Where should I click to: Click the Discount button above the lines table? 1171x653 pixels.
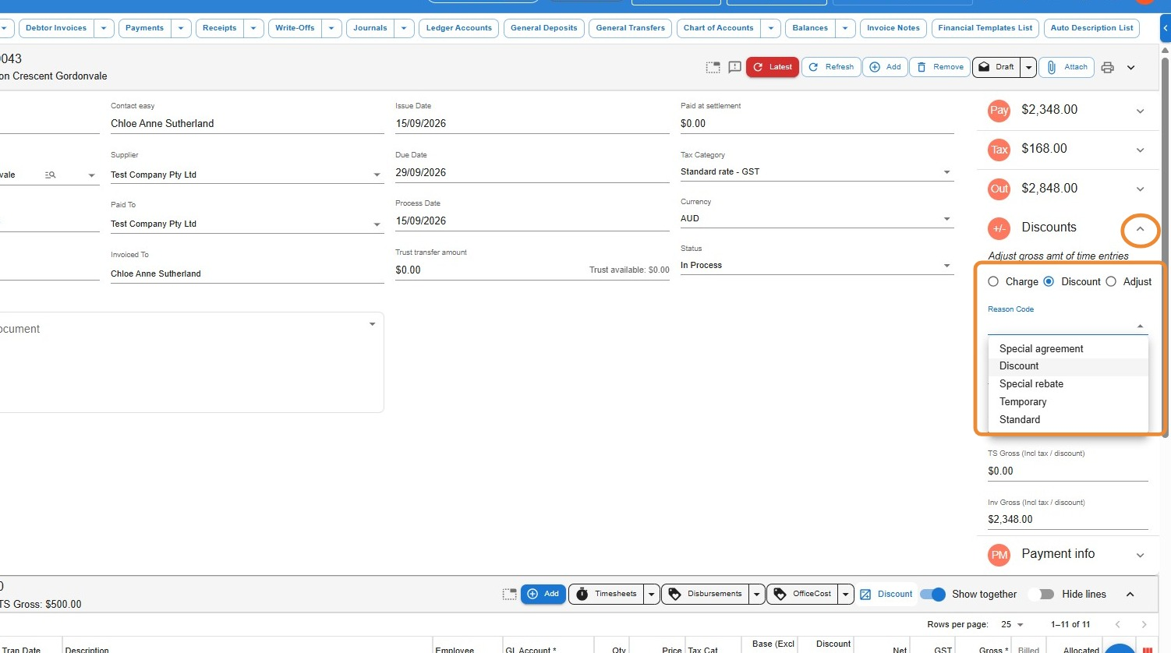point(886,595)
